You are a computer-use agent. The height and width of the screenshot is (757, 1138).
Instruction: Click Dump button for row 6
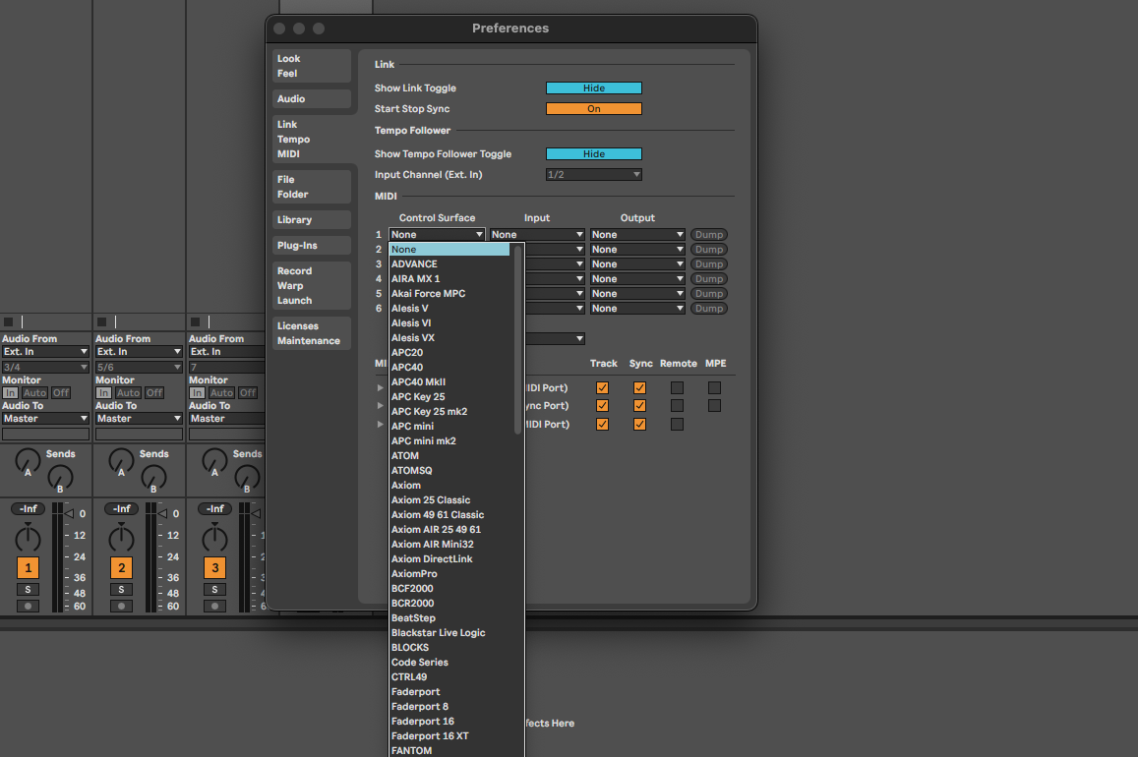coord(708,309)
